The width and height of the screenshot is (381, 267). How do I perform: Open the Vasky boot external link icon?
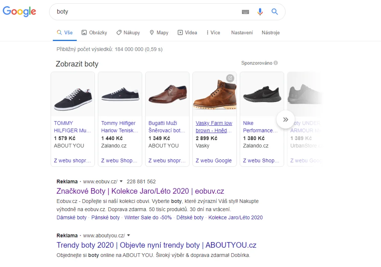(230, 78)
